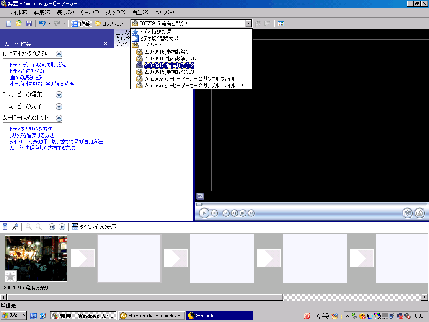Close the collection dropdown using its arrow
The height and width of the screenshot is (322, 429).
click(248, 23)
